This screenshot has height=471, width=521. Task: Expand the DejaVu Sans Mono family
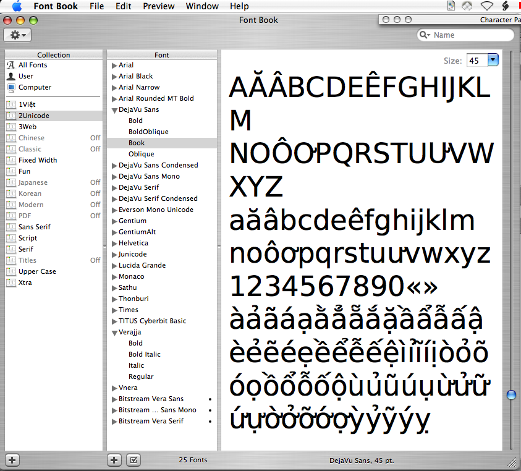click(x=114, y=177)
